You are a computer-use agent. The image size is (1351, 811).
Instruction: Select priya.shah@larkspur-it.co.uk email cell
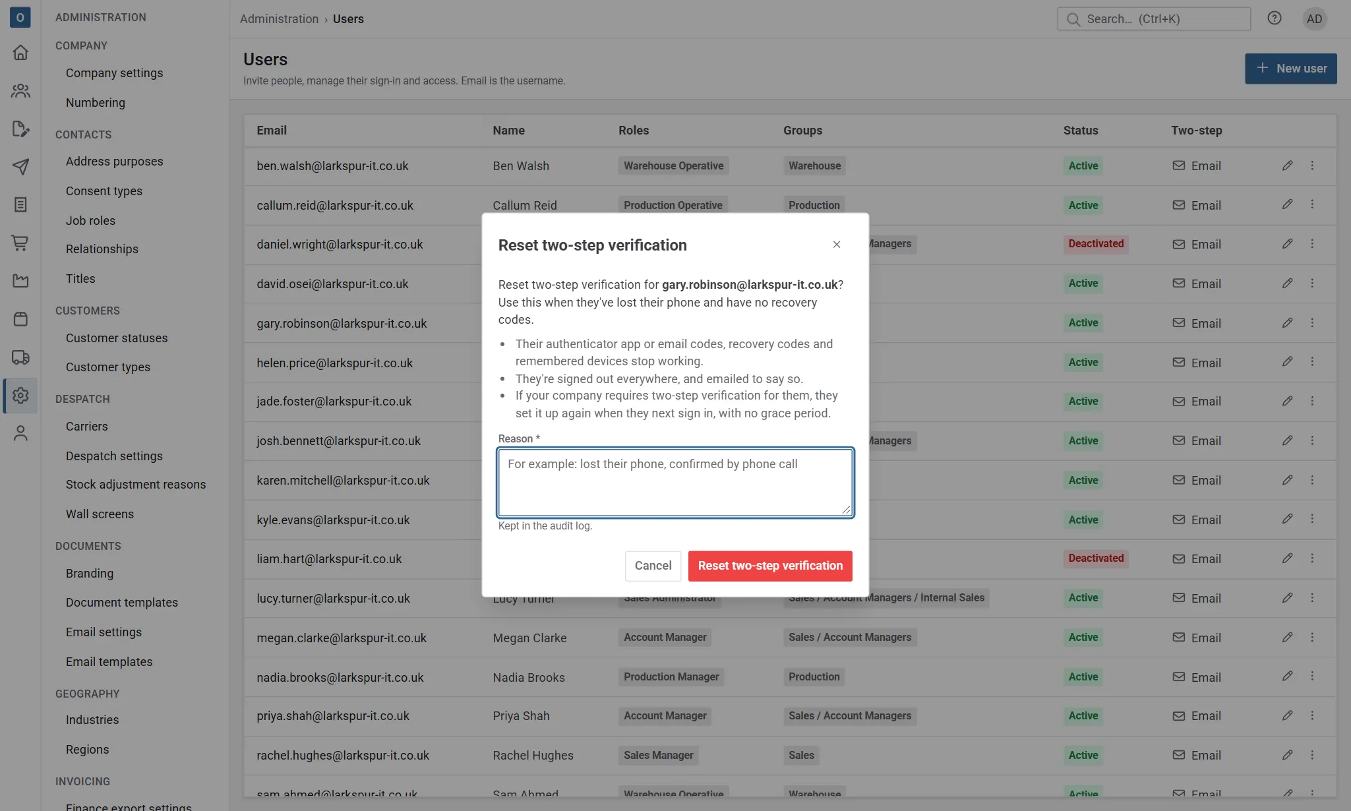[x=333, y=716]
